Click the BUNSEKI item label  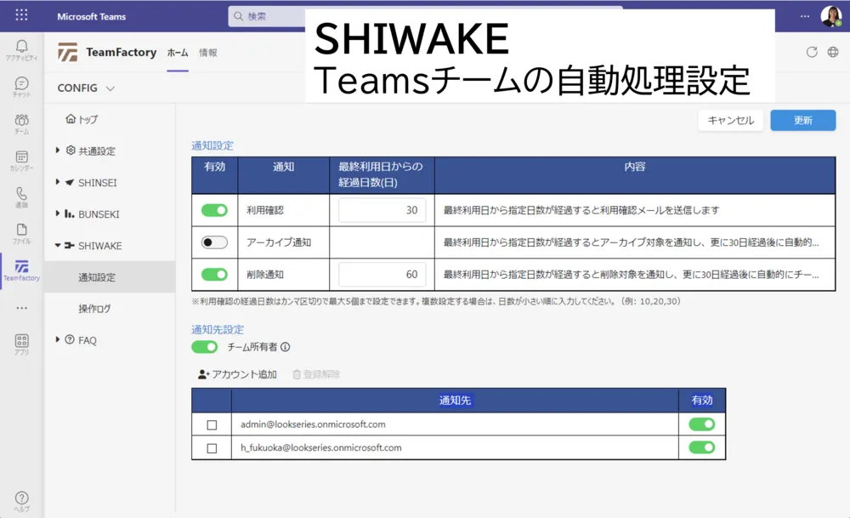[99, 214]
